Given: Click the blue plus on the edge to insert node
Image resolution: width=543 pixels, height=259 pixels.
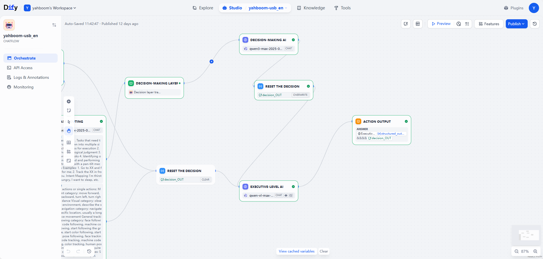Looking at the screenshot, I should [212, 61].
